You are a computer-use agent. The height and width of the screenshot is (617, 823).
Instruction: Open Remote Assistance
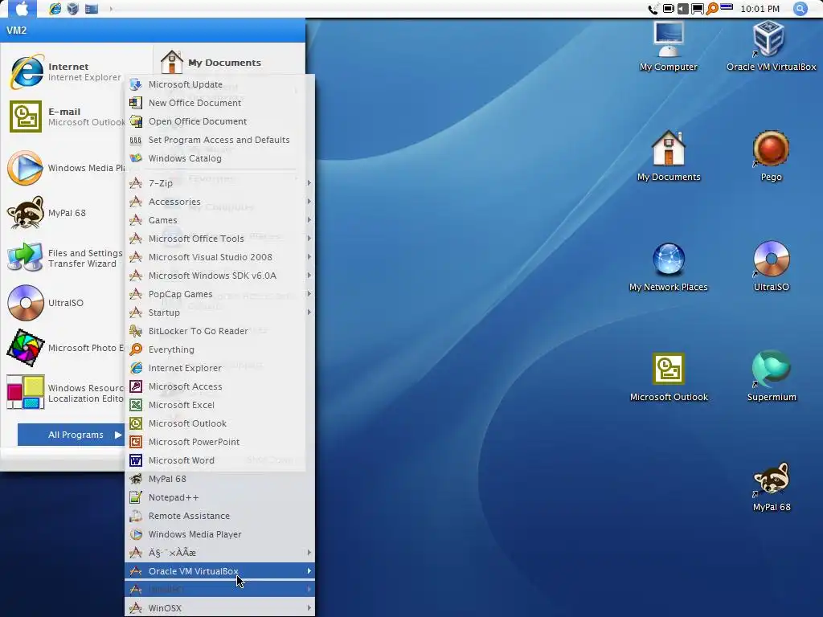(219, 516)
